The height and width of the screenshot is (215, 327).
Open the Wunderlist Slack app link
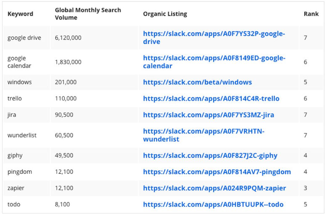[203, 135]
